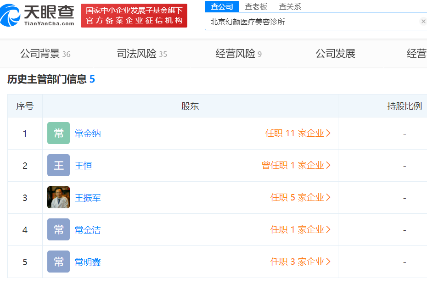This screenshot has height=284, width=427.
Task: Switch to 查老板 search tab
Action: pos(256,6)
